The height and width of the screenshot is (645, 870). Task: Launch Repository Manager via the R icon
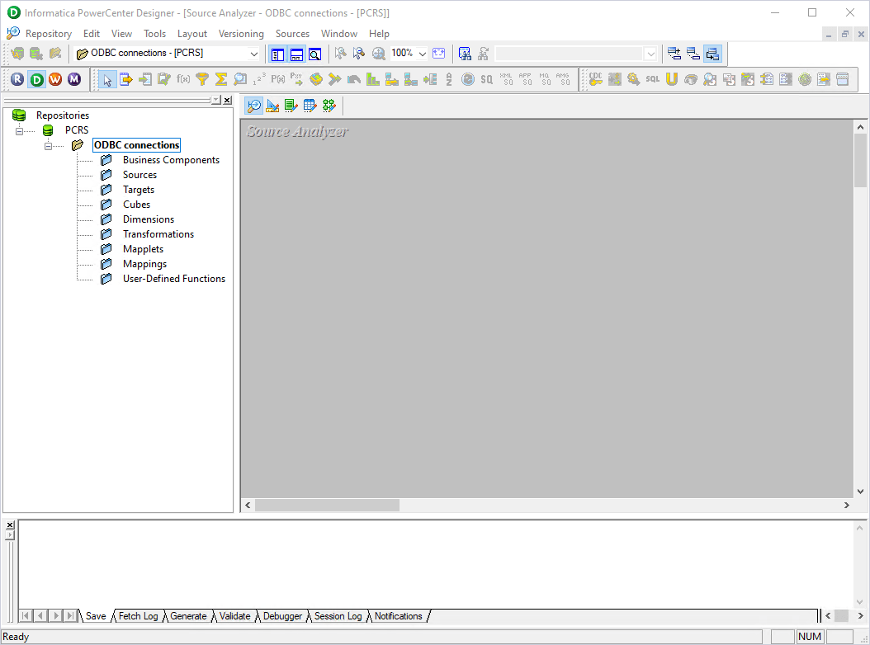pos(18,79)
